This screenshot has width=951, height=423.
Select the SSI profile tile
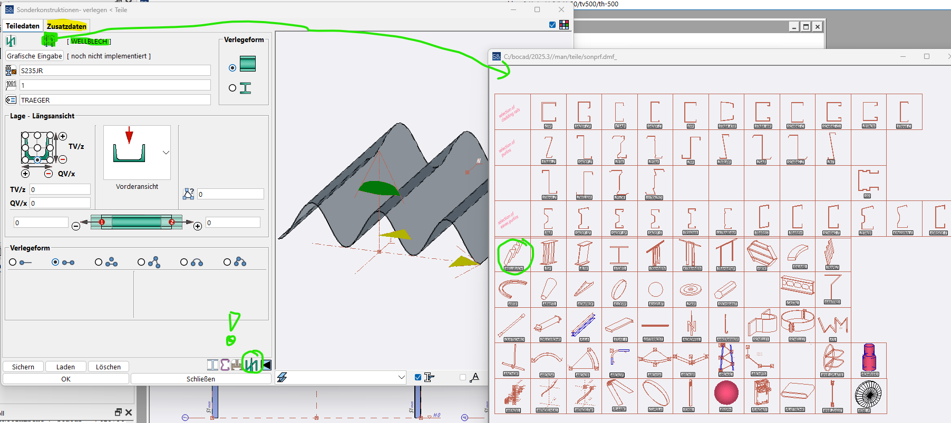pos(868,184)
